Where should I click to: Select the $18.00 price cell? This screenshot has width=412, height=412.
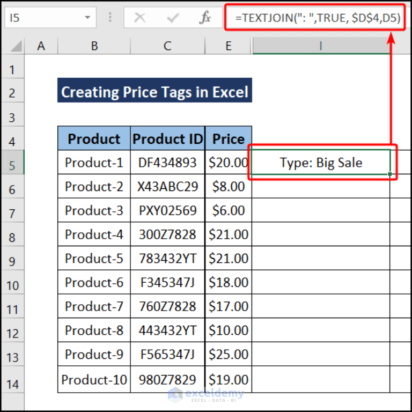click(229, 282)
